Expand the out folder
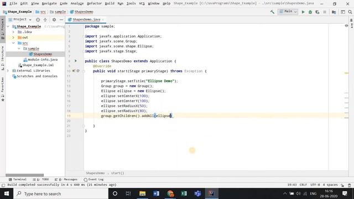 click(13, 38)
